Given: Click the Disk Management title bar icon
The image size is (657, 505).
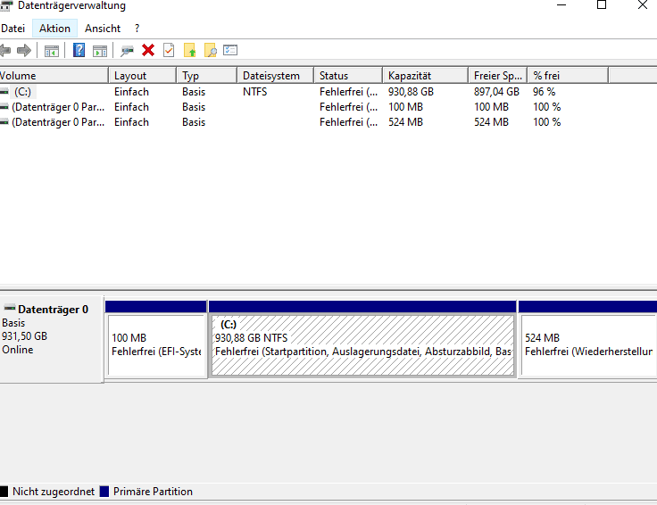Looking at the screenshot, I should point(6,5).
